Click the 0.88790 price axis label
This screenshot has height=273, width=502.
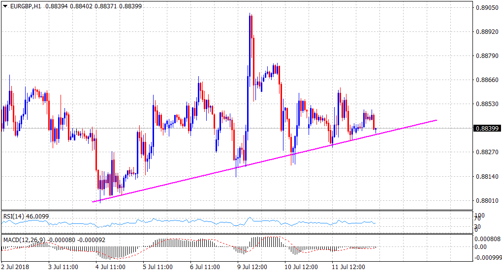coord(487,56)
